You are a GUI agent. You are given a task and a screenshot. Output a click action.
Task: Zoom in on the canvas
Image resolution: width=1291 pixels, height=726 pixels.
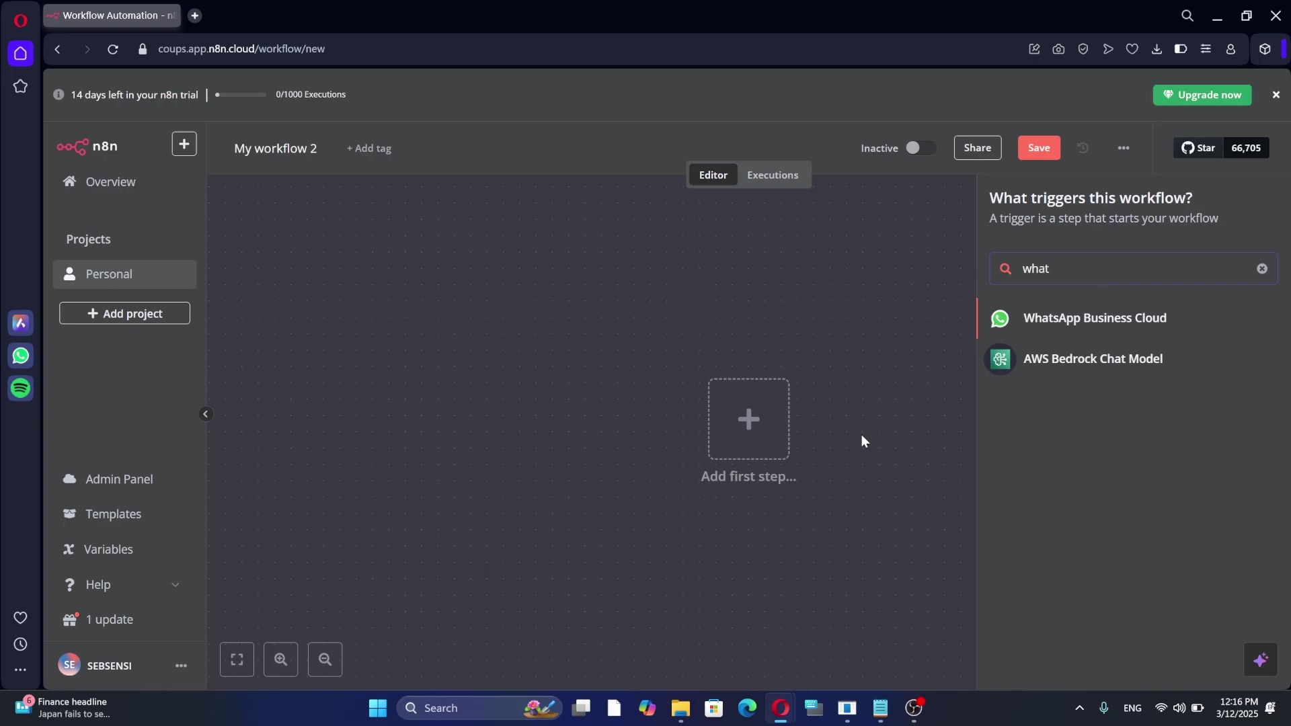(281, 659)
